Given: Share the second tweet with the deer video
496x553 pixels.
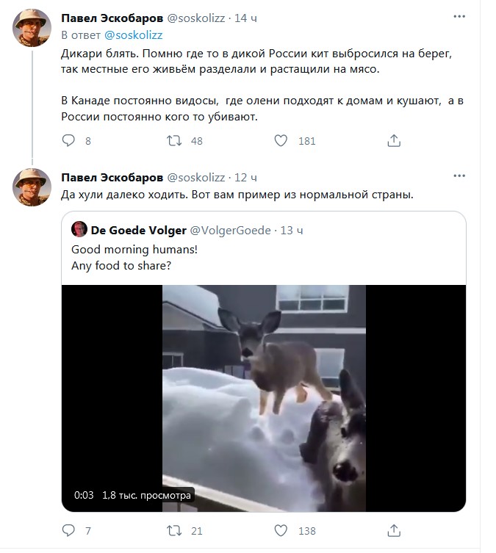Looking at the screenshot, I should tap(394, 530).
